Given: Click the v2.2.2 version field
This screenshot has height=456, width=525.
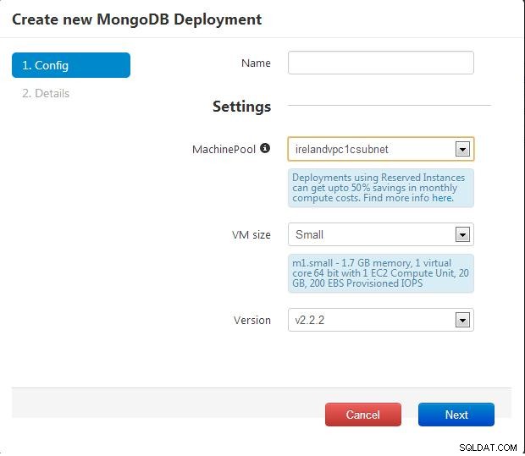Looking at the screenshot, I should 381,320.
